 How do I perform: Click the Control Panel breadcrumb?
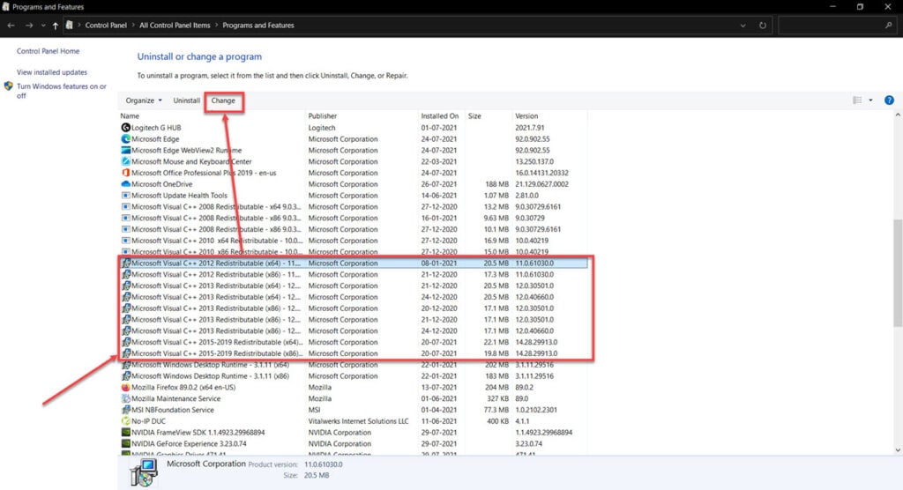tap(106, 26)
